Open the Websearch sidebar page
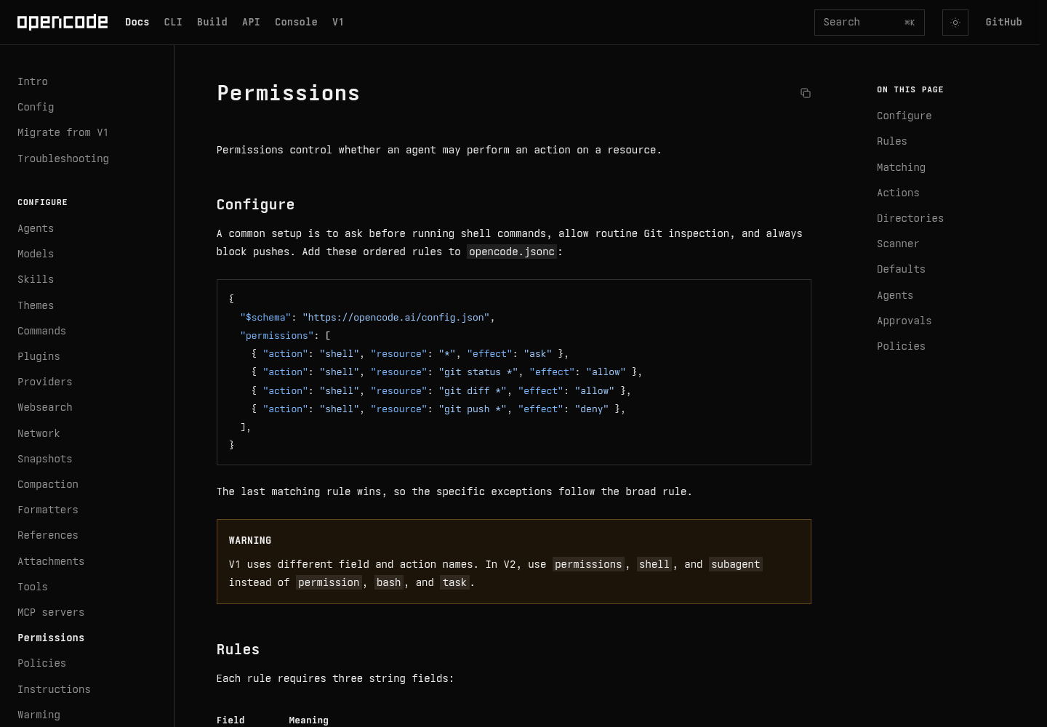 pos(45,407)
